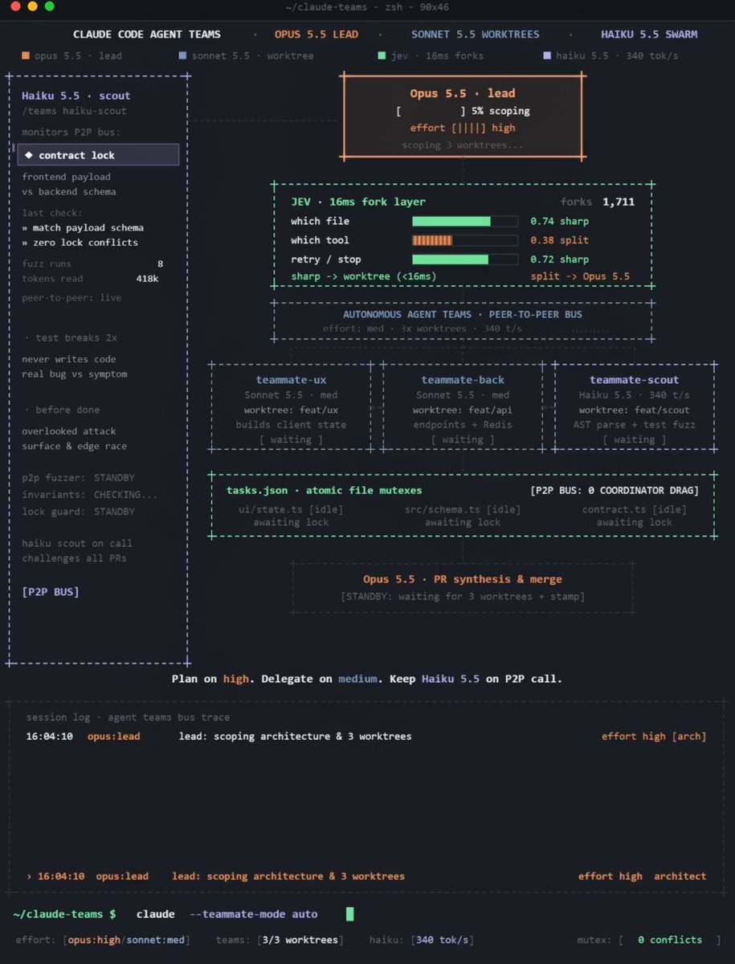735x964 pixels.
Task: Click the "tokens read" value 418k
Action: (x=148, y=279)
